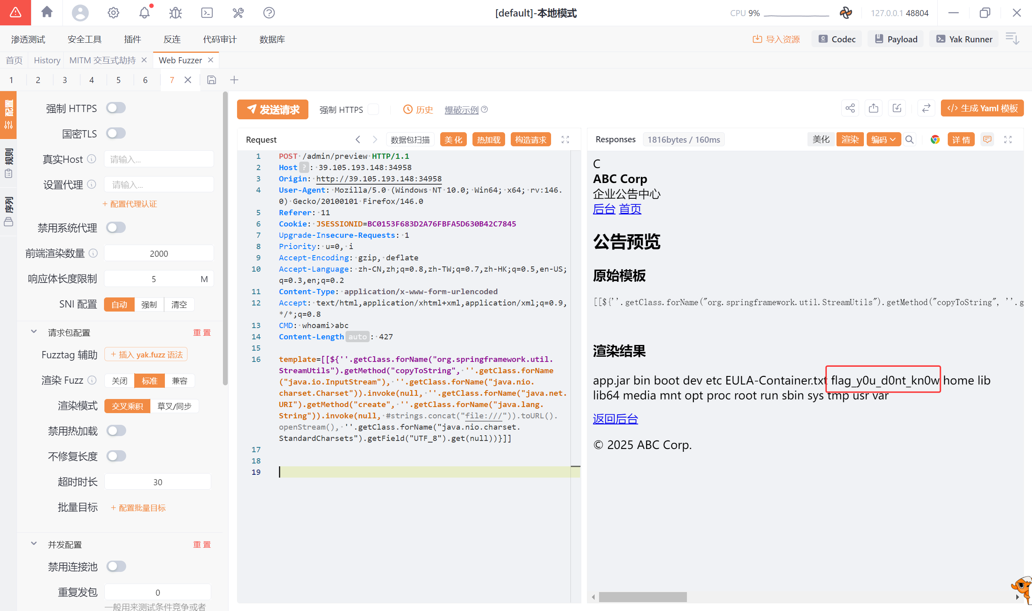Click the horizontal scrollbar under response

pyautogui.click(x=643, y=596)
